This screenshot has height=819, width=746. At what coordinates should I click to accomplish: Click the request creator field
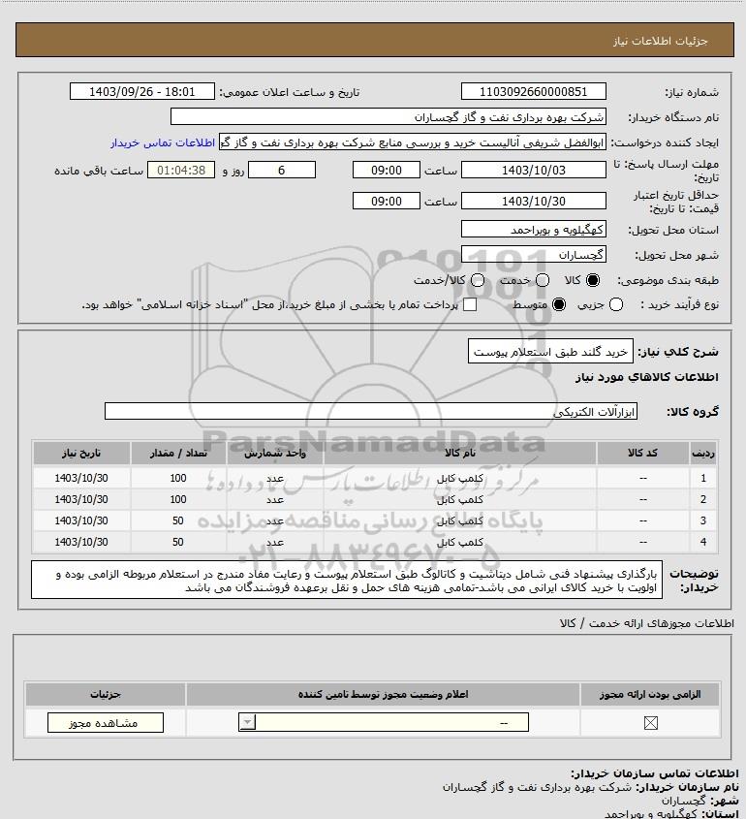click(x=413, y=142)
